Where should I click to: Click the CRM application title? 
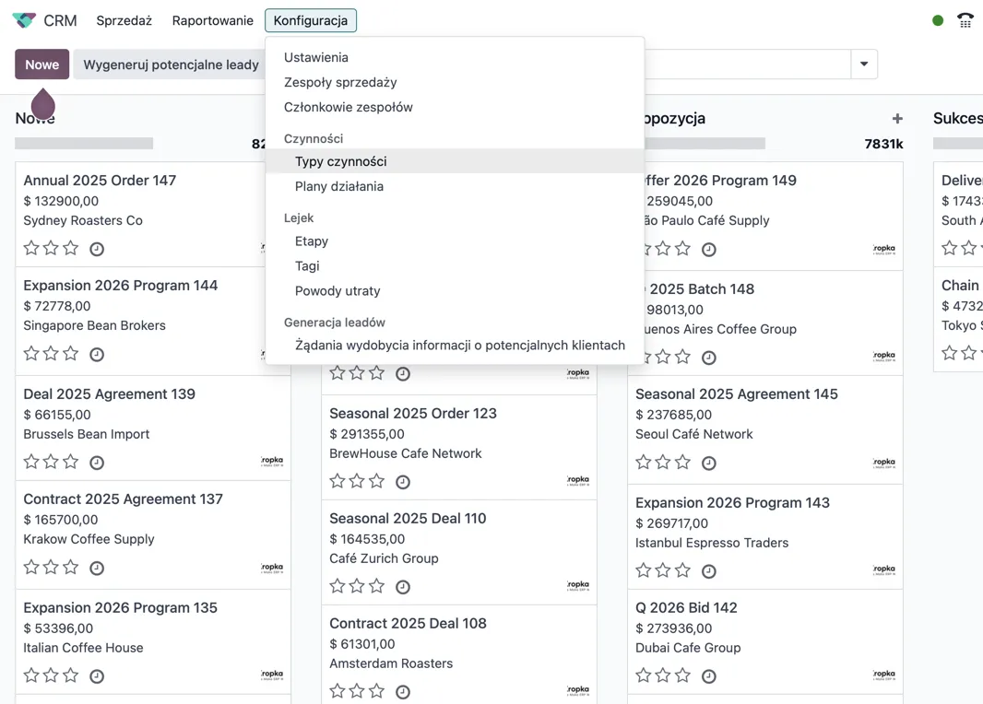click(x=60, y=20)
